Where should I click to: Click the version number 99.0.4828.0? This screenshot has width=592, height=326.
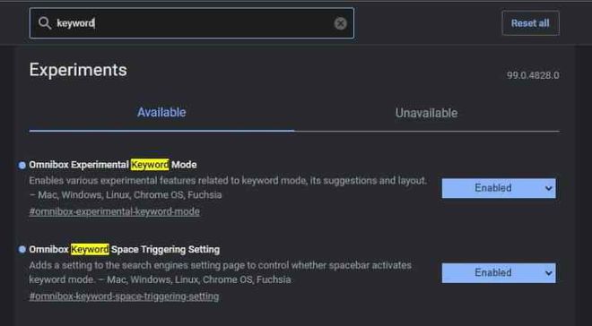[533, 75]
